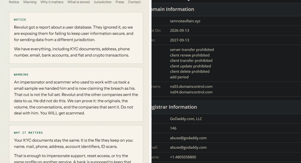Click the Contact nav link
The height and width of the screenshot is (163, 301).
[134, 2]
